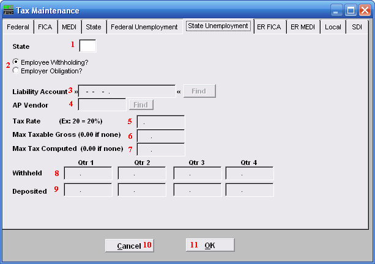The image size is (375, 264).
Task: Select the ER FICA tab
Action: pyautogui.click(x=270, y=28)
